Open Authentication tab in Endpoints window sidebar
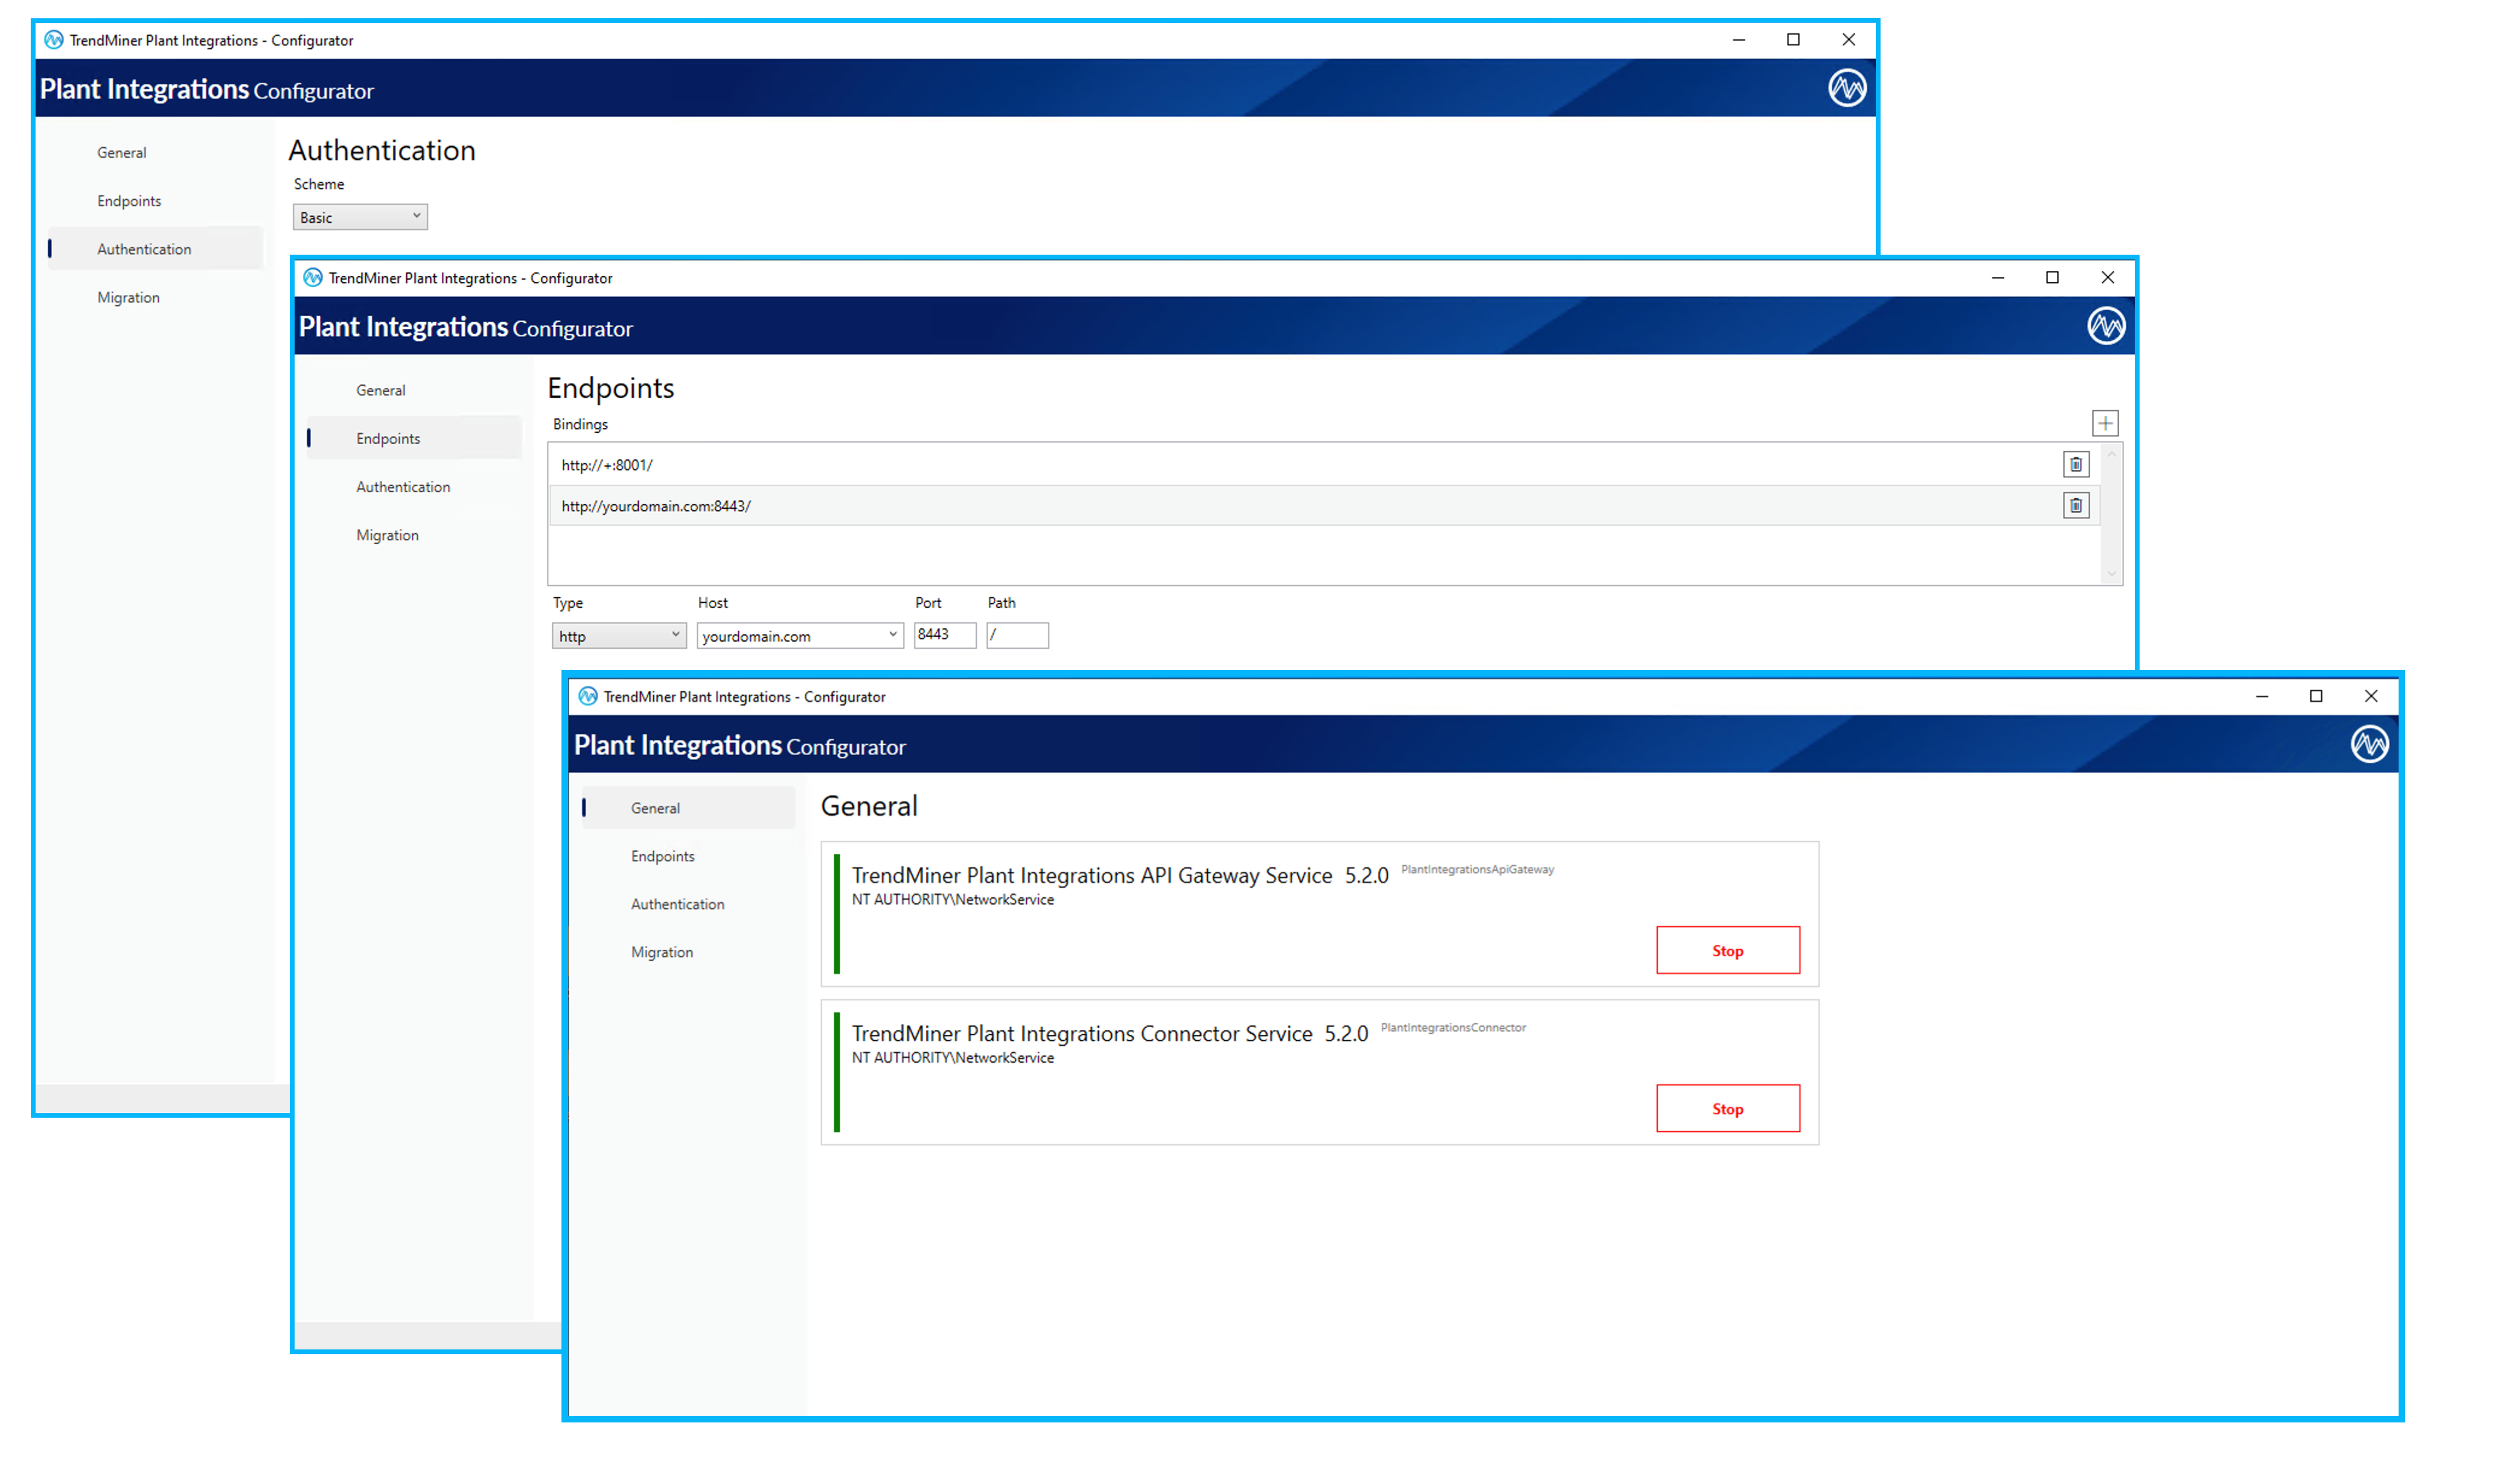 [x=403, y=487]
